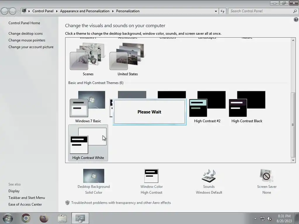
Task: Click the theme list scroll up arrow
Action: (x=293, y=40)
